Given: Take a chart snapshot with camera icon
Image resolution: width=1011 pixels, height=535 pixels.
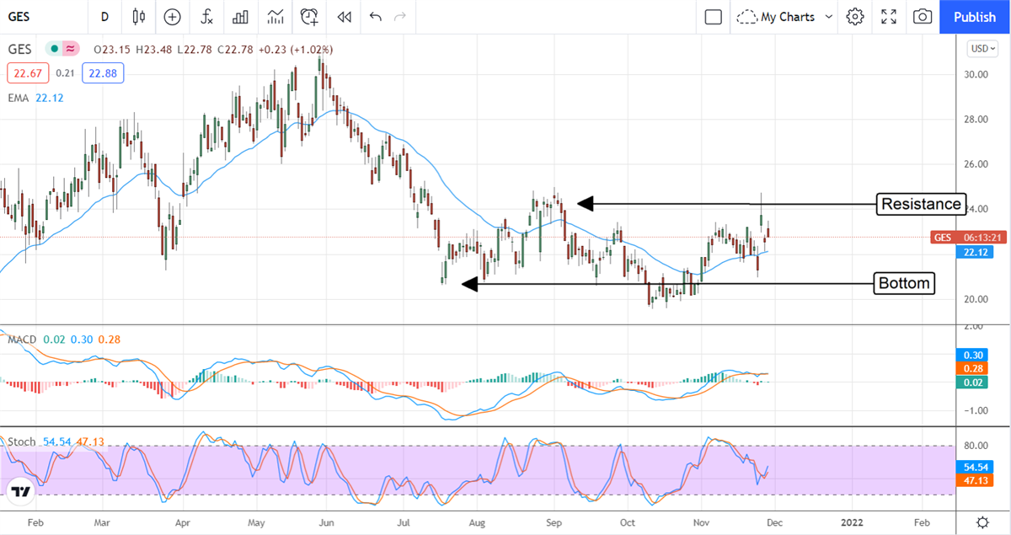Looking at the screenshot, I should [923, 17].
